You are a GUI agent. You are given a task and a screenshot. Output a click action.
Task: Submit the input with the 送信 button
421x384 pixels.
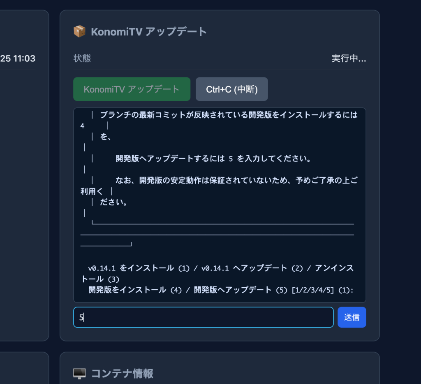click(352, 317)
